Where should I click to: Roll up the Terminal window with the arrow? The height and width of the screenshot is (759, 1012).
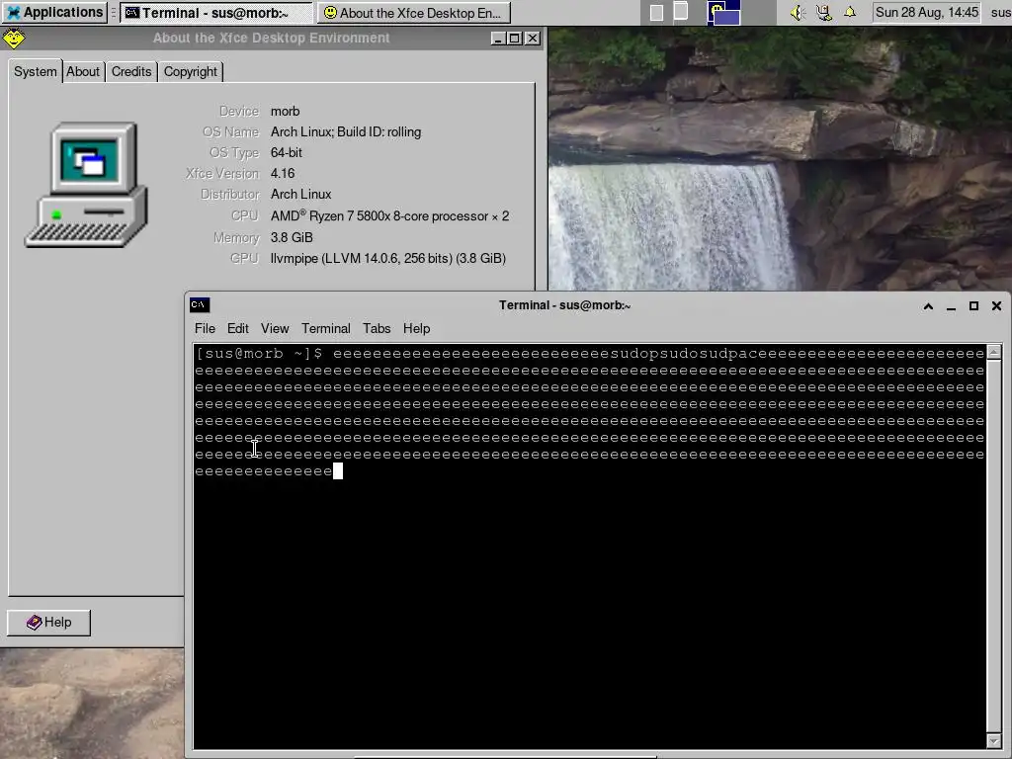[928, 306]
